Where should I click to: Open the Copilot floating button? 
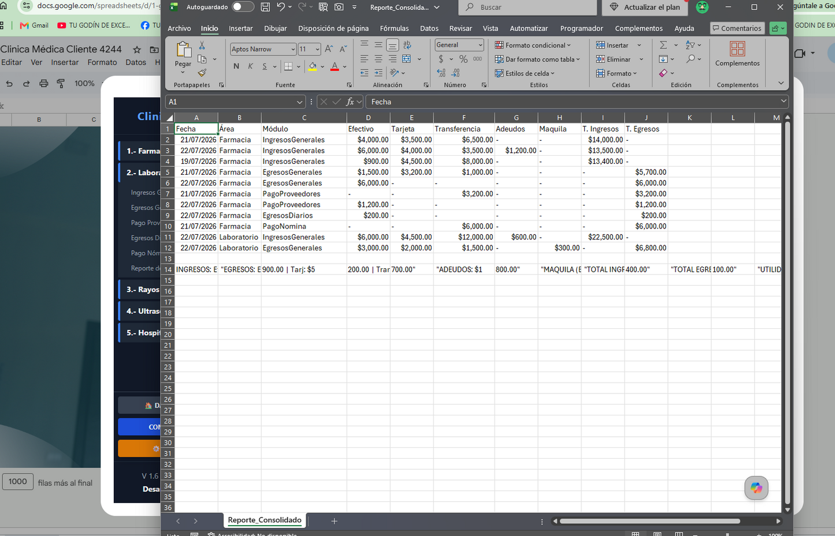756,488
